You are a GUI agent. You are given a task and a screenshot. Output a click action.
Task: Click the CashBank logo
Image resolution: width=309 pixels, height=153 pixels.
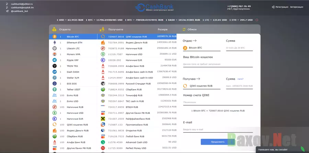154,8
